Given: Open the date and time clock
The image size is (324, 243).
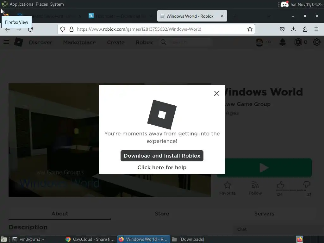Looking at the screenshot, I should click(306, 4).
